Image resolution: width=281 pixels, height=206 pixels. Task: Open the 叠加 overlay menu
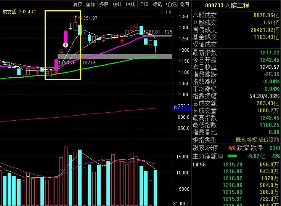(90, 4)
